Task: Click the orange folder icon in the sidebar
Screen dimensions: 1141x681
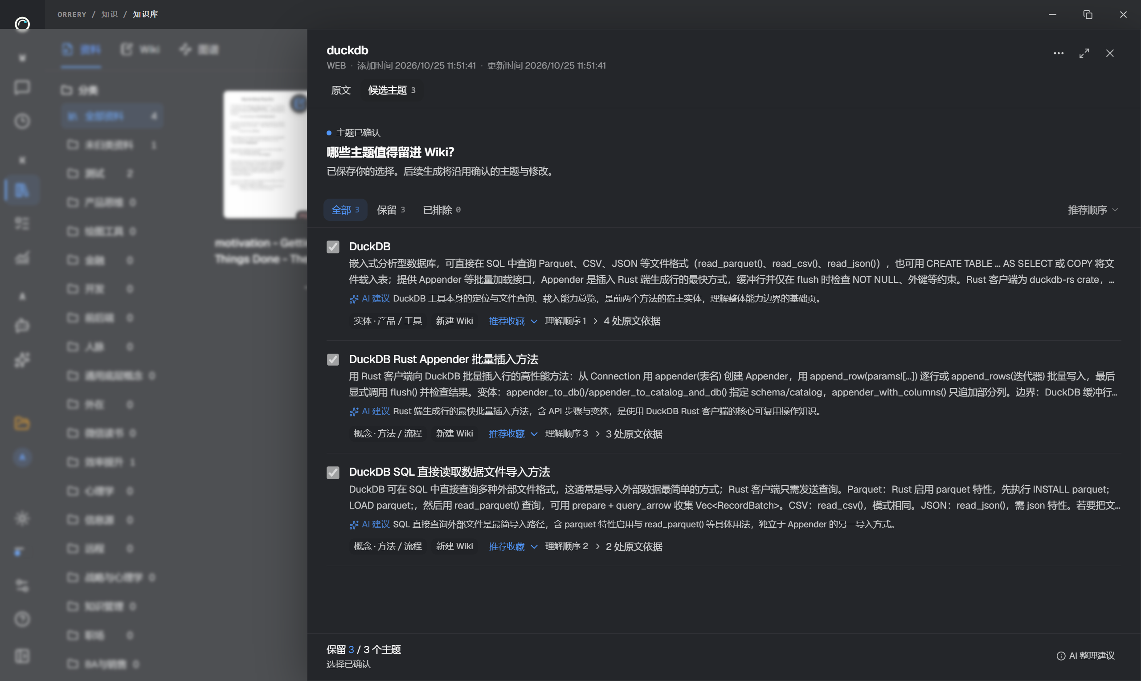Action: (22, 423)
